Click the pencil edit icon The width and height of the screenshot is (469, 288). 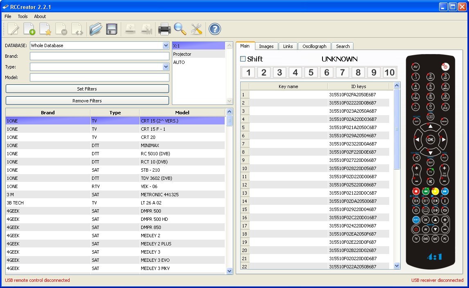coord(13,29)
